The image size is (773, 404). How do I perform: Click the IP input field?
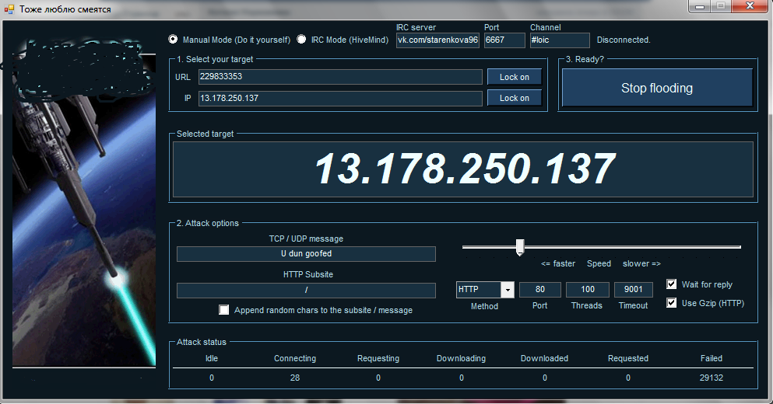(x=340, y=98)
